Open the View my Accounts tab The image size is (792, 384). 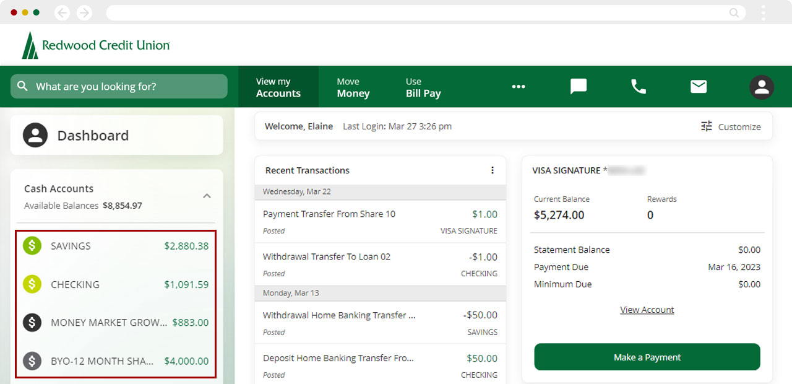[278, 87]
